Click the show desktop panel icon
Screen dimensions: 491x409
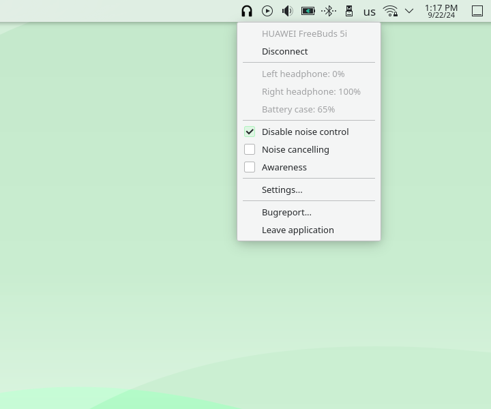point(477,12)
